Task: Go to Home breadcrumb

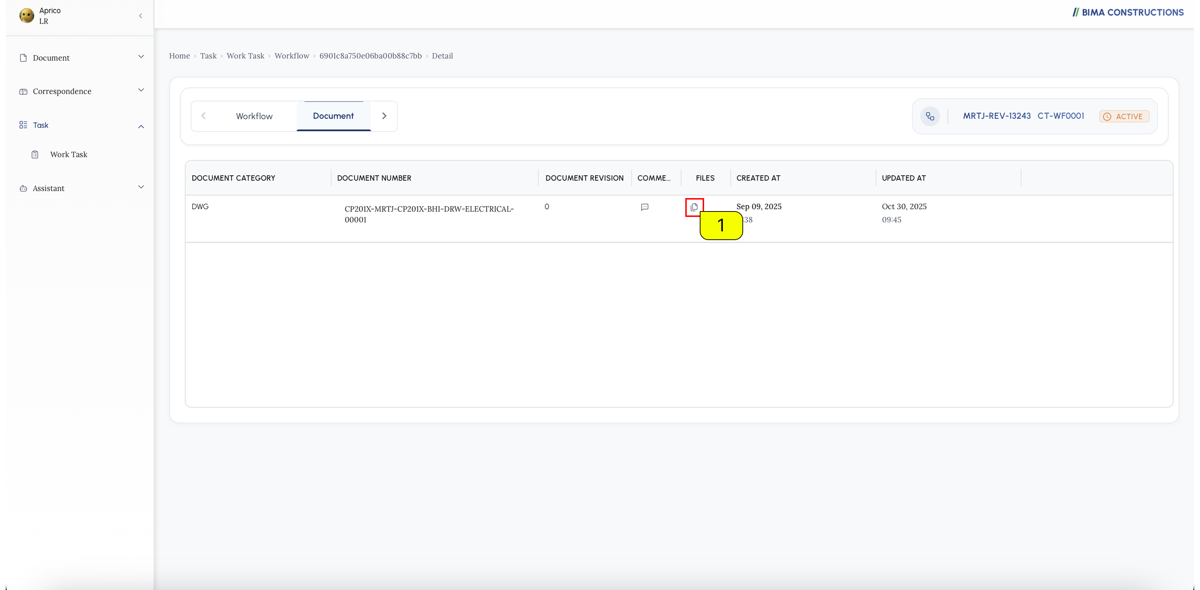Action: point(179,56)
